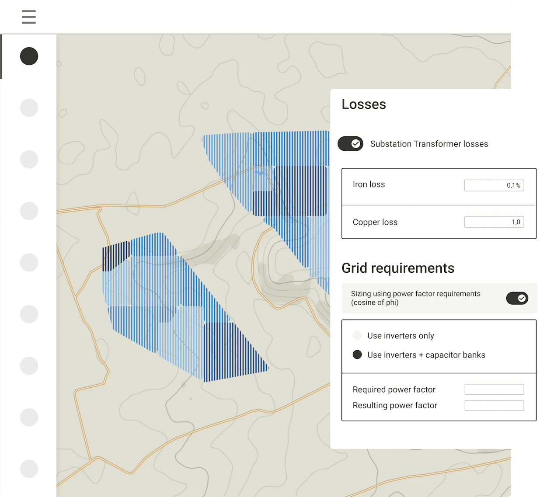Click the Iron loss value field
The image size is (547, 497).
point(494,185)
